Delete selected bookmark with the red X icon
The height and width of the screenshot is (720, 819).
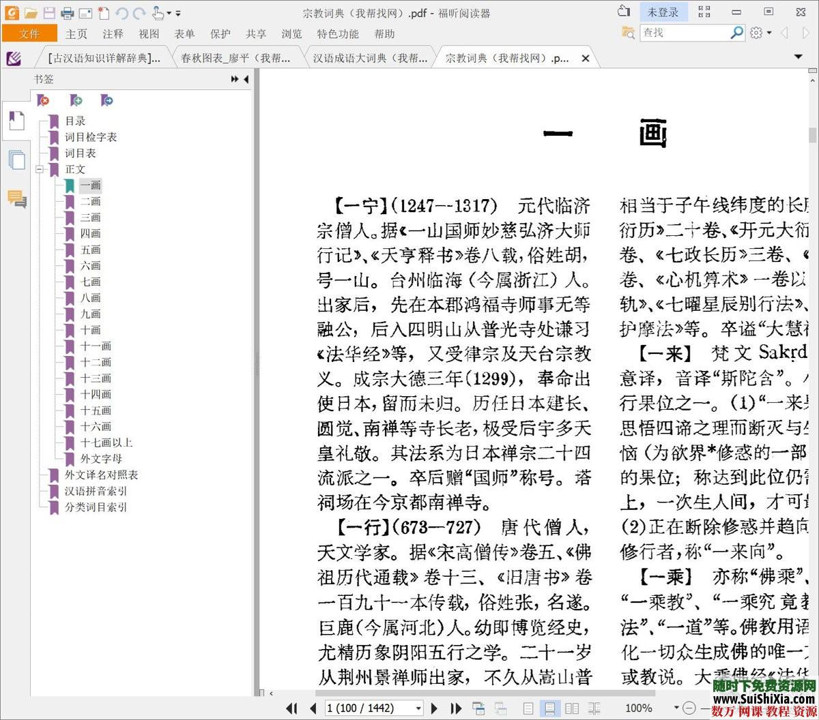(x=44, y=100)
